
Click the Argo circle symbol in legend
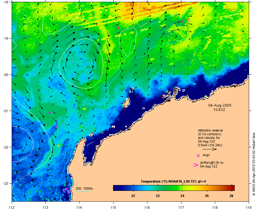coord(198,156)
